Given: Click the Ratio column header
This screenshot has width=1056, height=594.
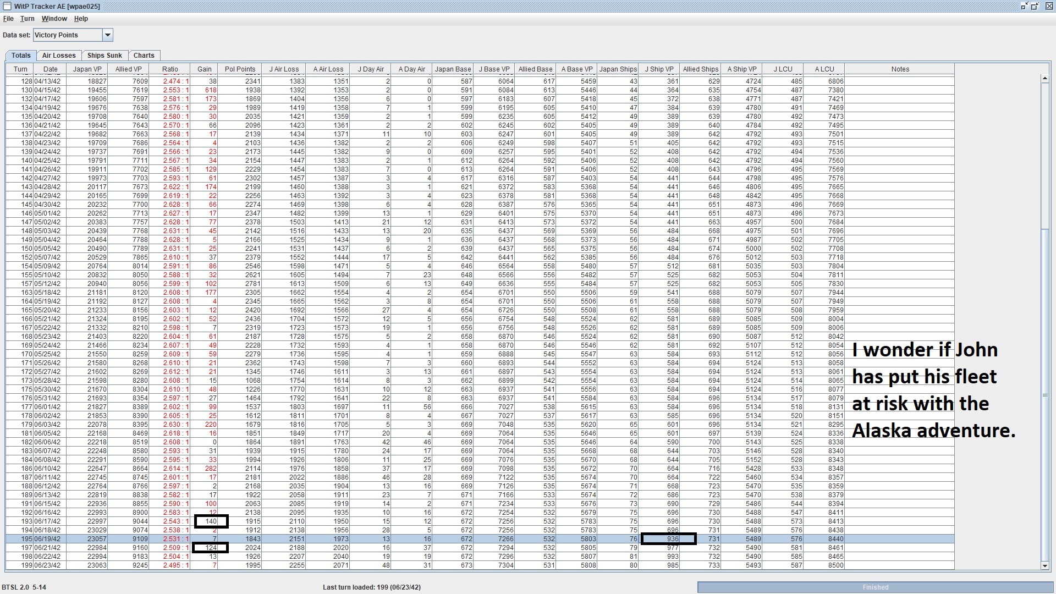Looking at the screenshot, I should [170, 69].
